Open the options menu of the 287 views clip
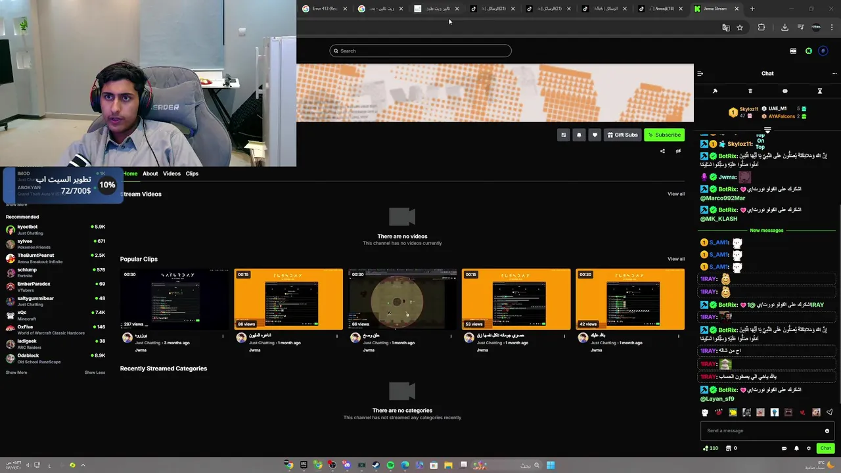This screenshot has width=841, height=473. (x=223, y=336)
